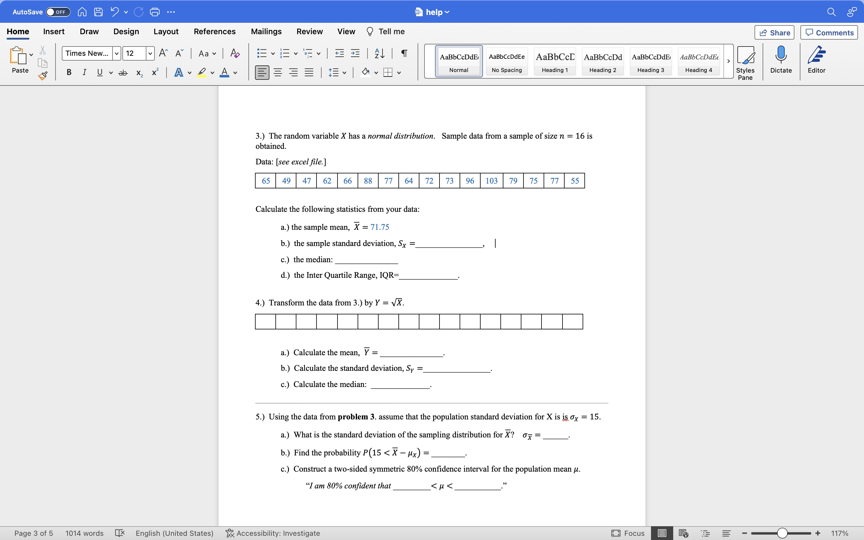Expand the styles gallery arrow
This screenshot has width=864, height=540.
point(728,61)
